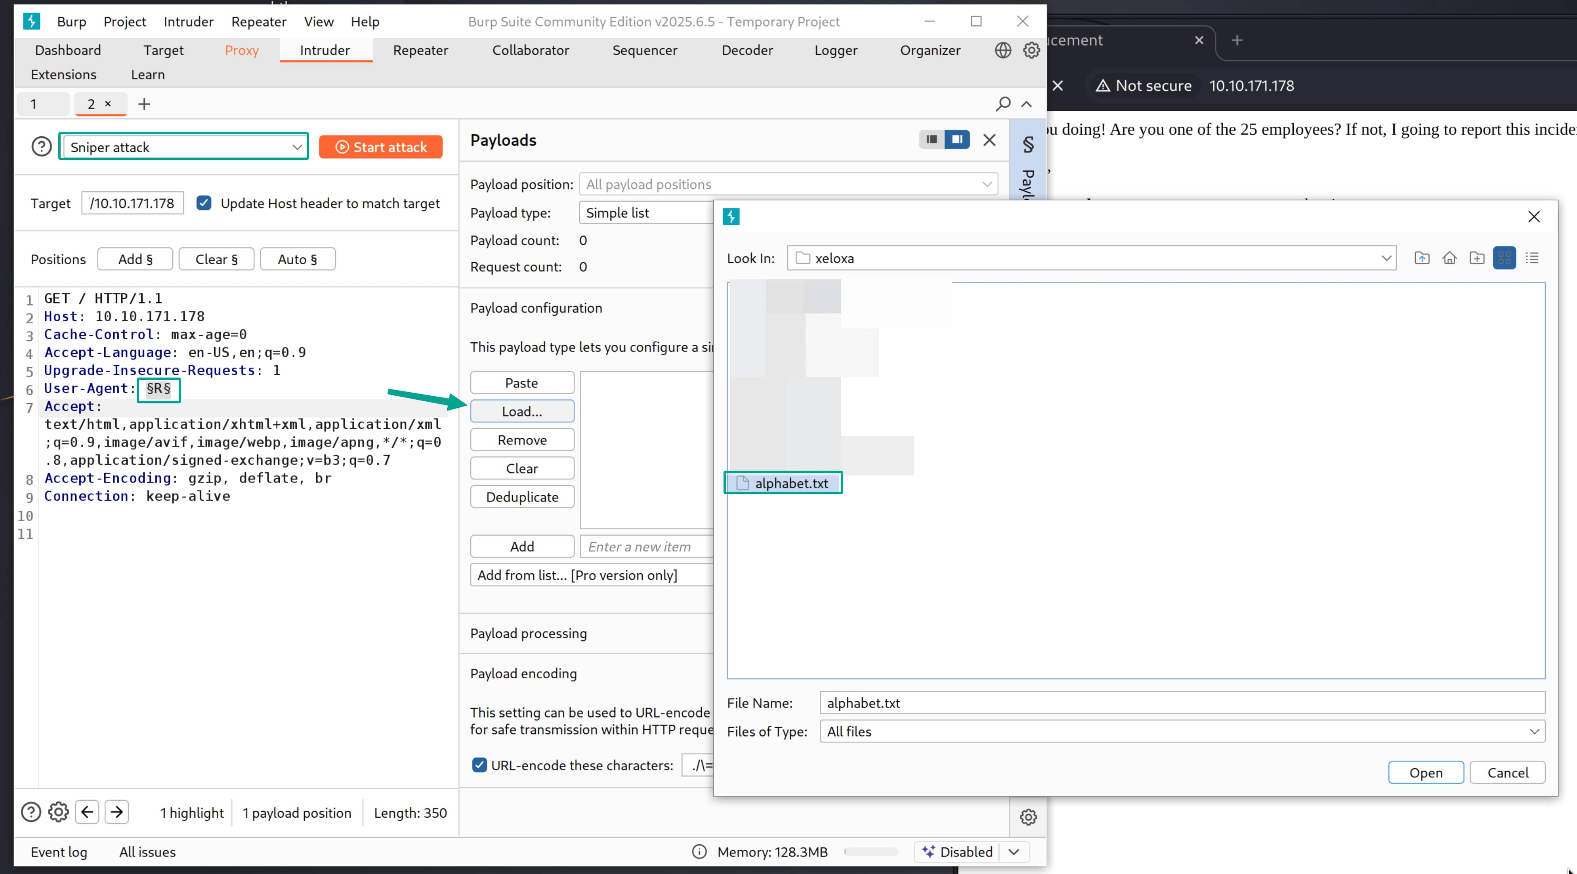Go to Home folder in file dialog
1577x874 pixels.
pyautogui.click(x=1449, y=258)
